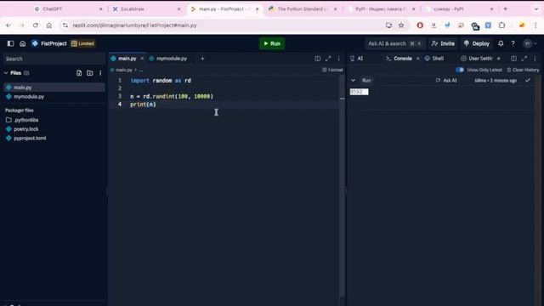Switch to the Shell tab

pos(434,59)
